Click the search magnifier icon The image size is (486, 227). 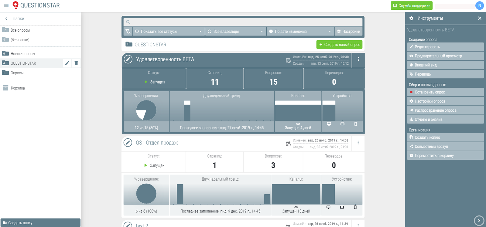pos(128,22)
